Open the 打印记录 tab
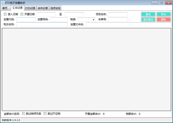The width and height of the screenshot is (173, 123). click(30, 8)
